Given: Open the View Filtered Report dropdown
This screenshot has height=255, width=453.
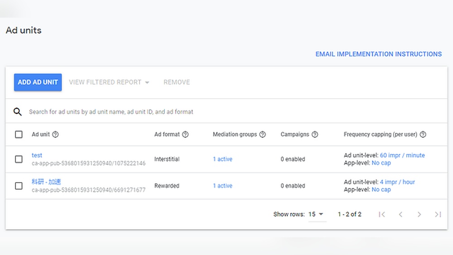Looking at the screenshot, I should click(x=109, y=82).
